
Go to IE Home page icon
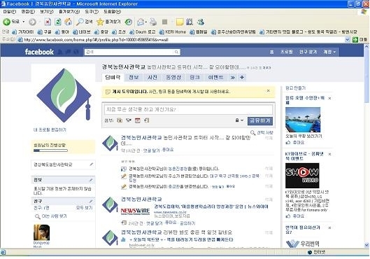(69, 22)
